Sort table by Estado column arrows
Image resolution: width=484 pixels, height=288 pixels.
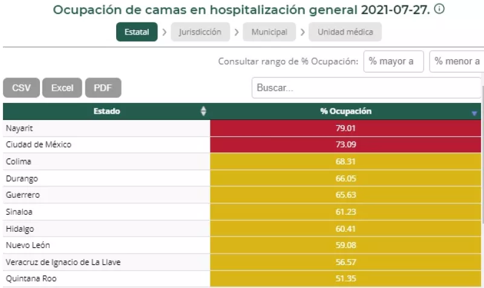coord(203,111)
